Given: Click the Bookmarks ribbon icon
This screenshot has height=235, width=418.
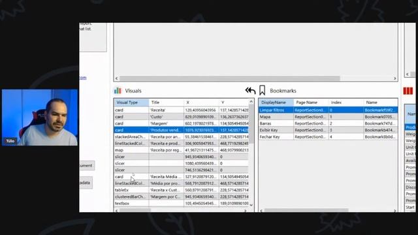Looking at the screenshot, I should point(263,91).
